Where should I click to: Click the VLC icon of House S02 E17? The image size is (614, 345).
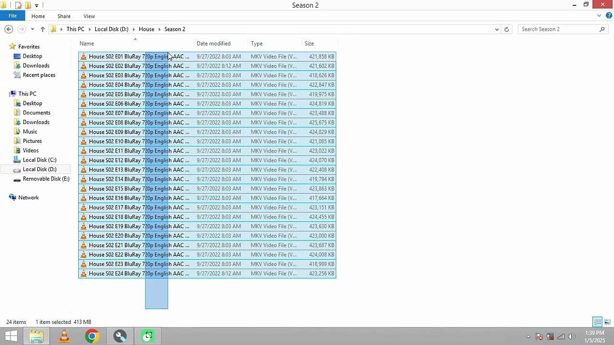(84, 207)
